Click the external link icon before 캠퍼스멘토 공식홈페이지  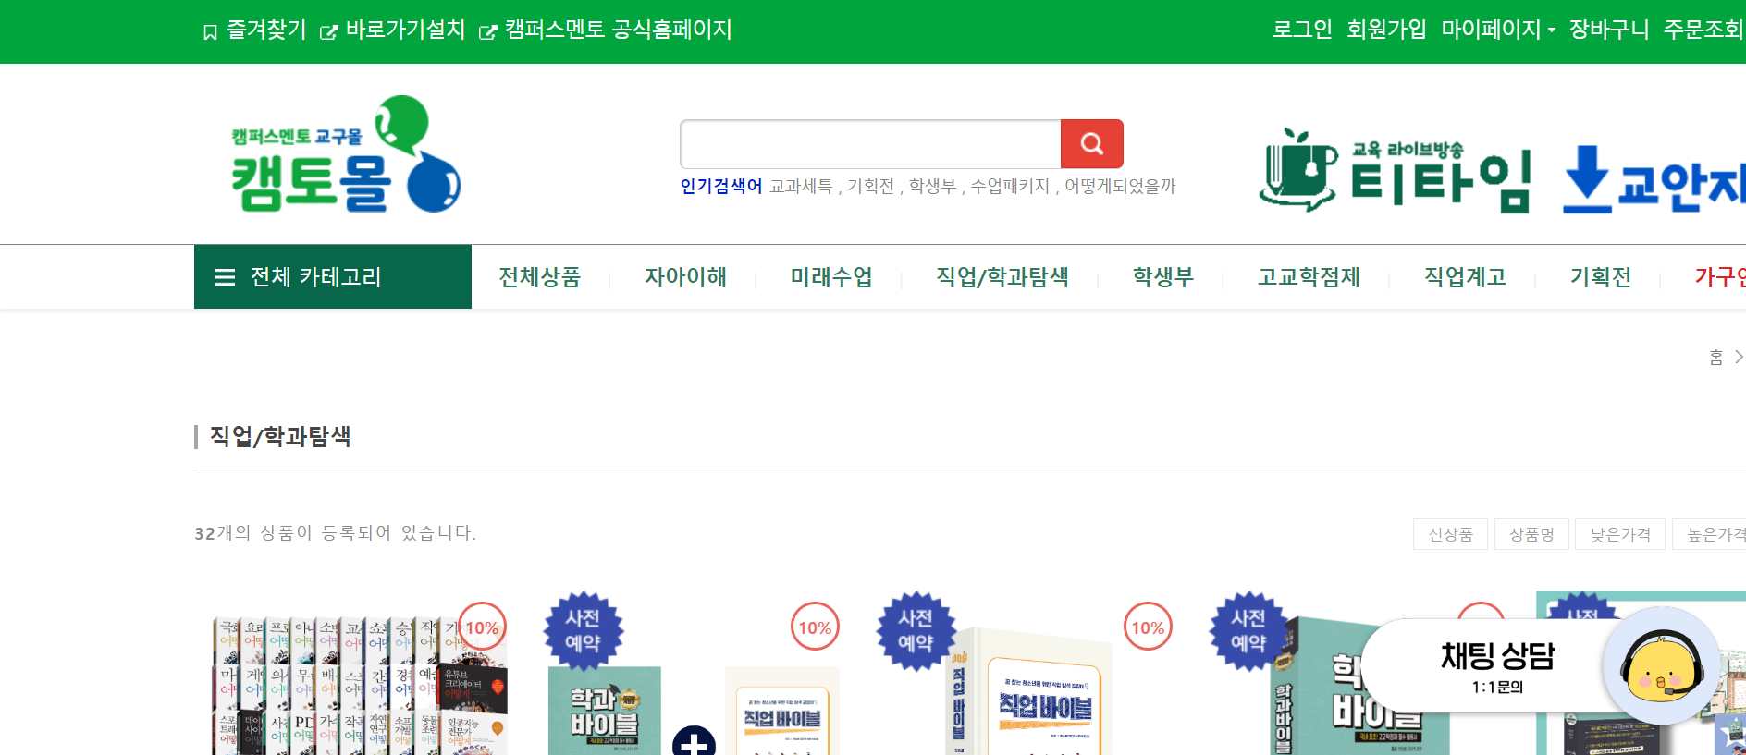[487, 32]
